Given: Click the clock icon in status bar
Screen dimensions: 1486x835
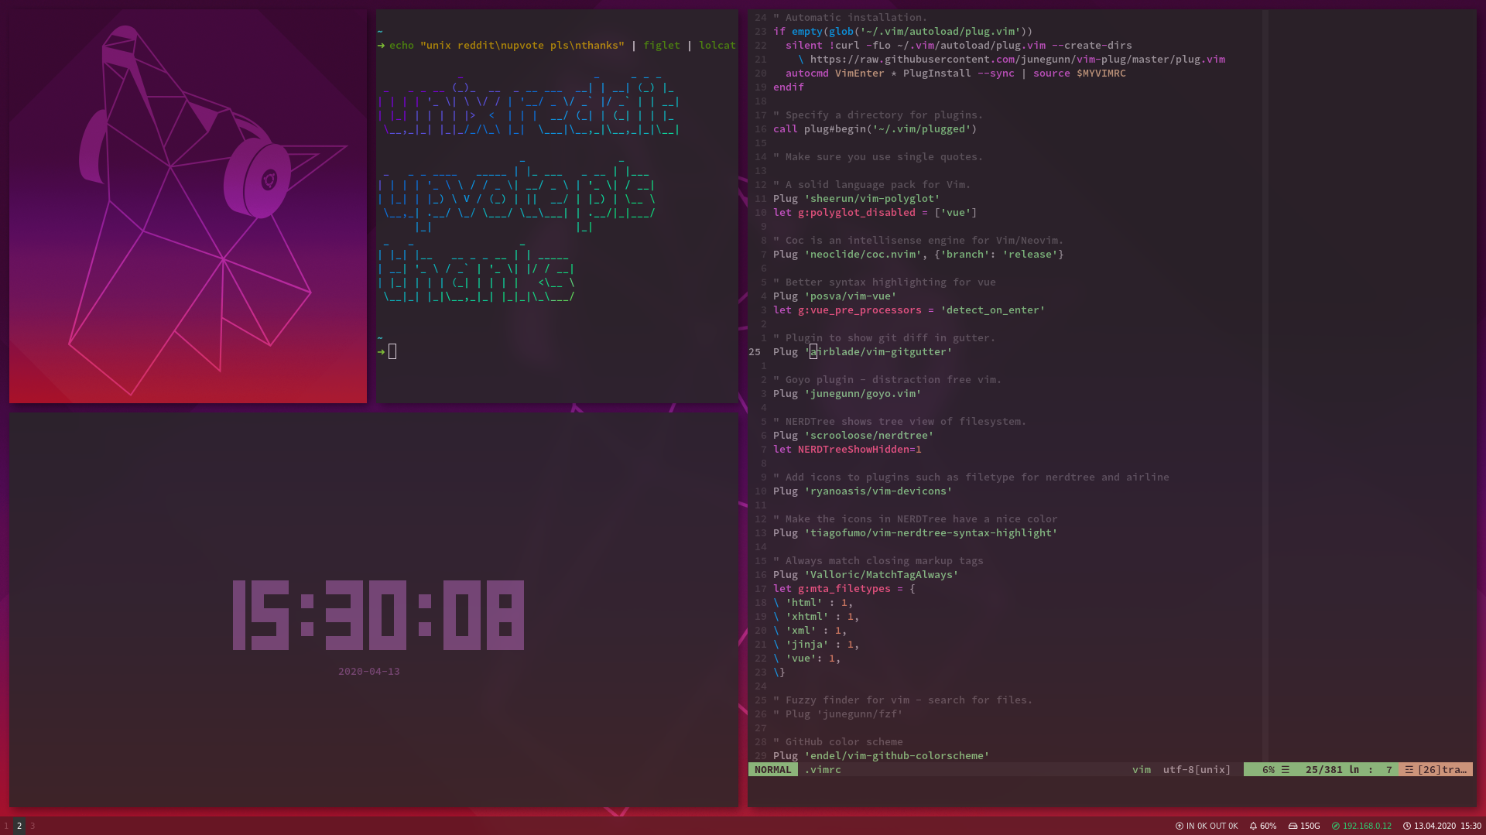Looking at the screenshot, I should (1407, 826).
